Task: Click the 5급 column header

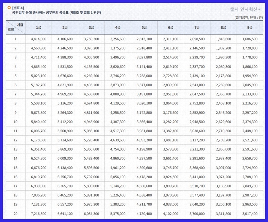Action: [144, 27]
